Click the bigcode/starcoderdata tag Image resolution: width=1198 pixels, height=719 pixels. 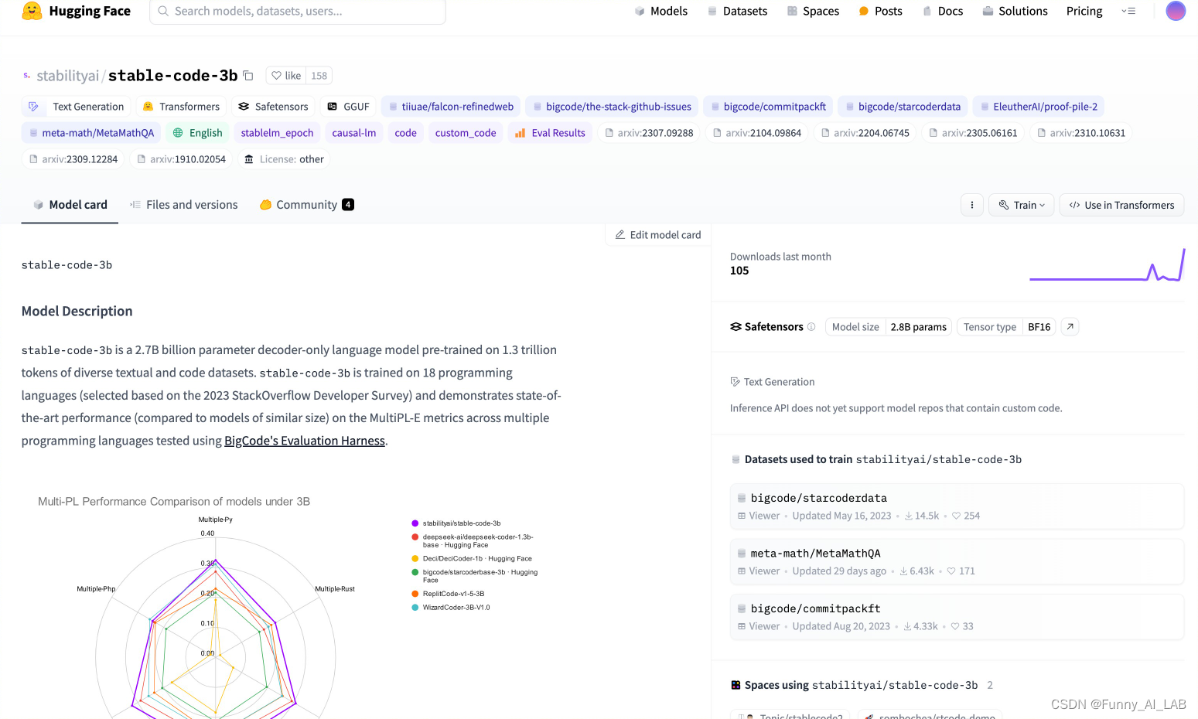click(903, 107)
